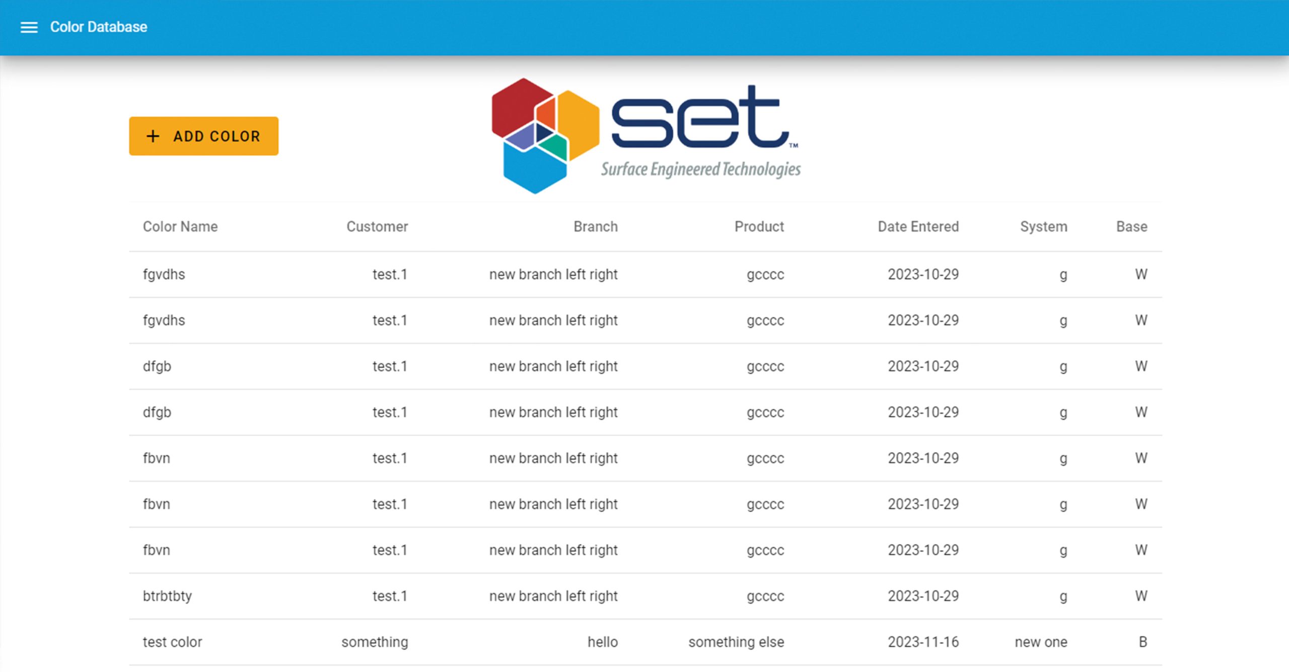
Task: Click the Branch column header
Action: [595, 226]
